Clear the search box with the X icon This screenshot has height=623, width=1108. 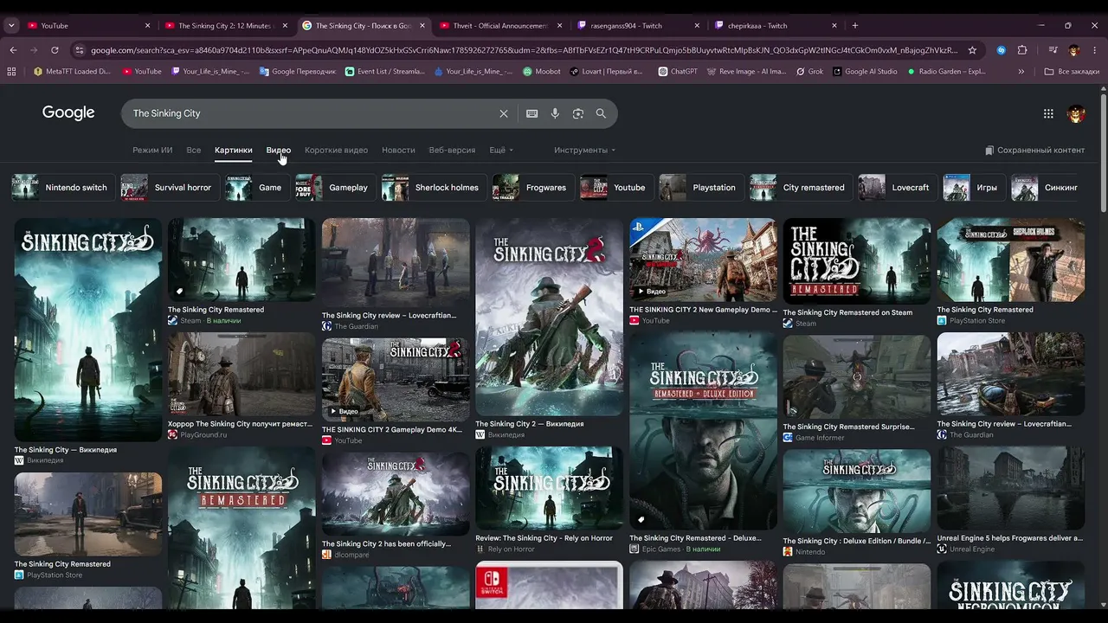(504, 113)
